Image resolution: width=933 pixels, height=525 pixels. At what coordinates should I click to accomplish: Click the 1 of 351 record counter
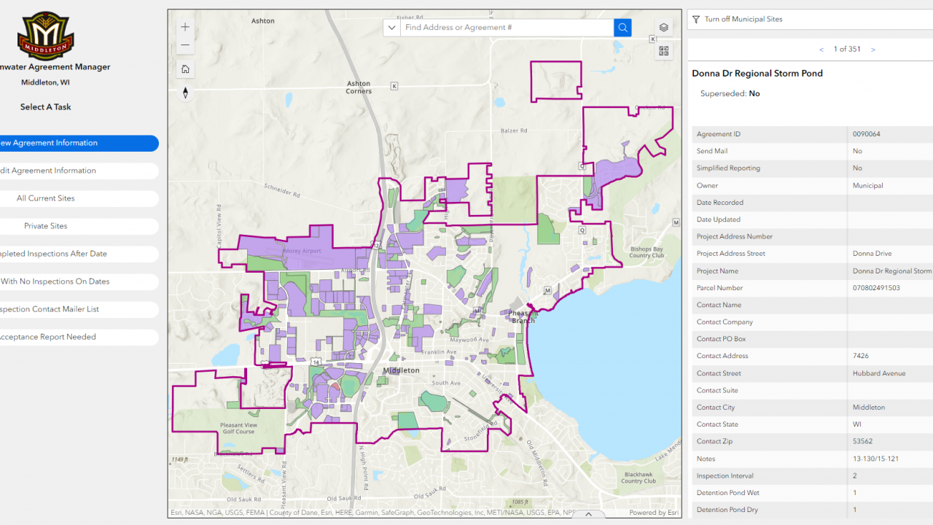point(847,50)
